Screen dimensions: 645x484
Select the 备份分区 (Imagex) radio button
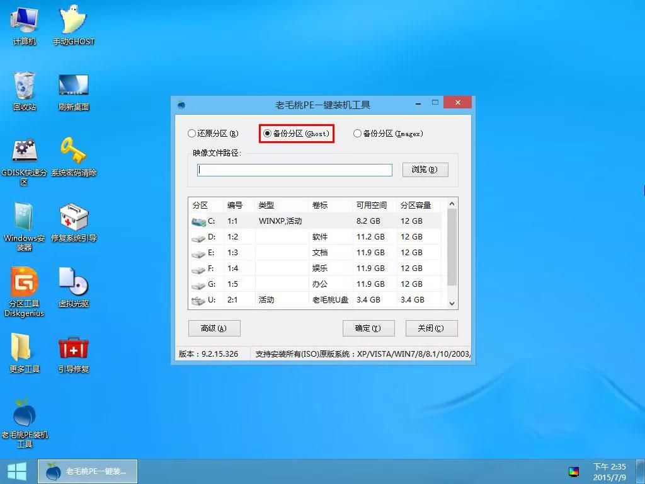[x=358, y=134]
